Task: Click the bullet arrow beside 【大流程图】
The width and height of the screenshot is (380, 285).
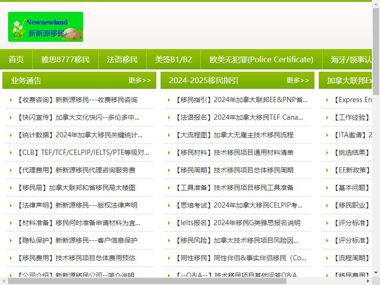Action: click(x=169, y=135)
